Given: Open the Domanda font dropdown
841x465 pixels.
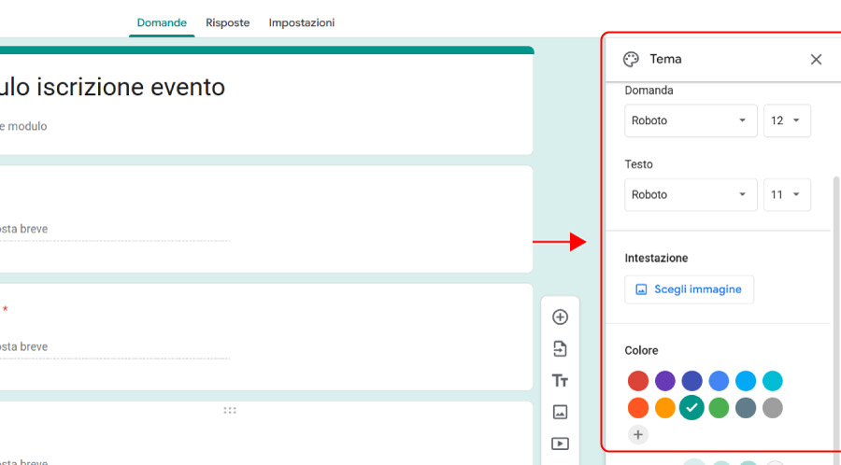Looking at the screenshot, I should (x=690, y=120).
